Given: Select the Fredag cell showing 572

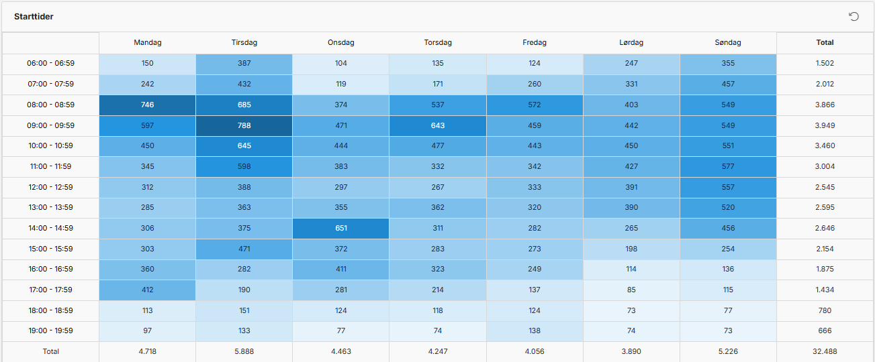Looking at the screenshot, I should 535,105.
